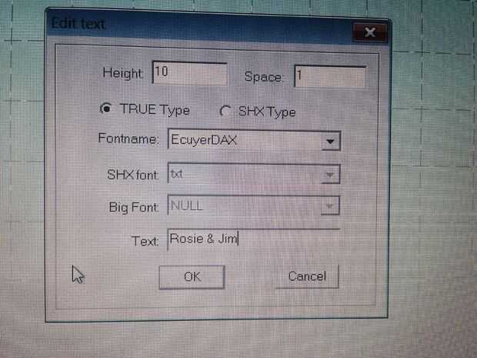Screen dimensions: 477x358
Task: Click the Big Font NULL field
Action: [x=253, y=206]
